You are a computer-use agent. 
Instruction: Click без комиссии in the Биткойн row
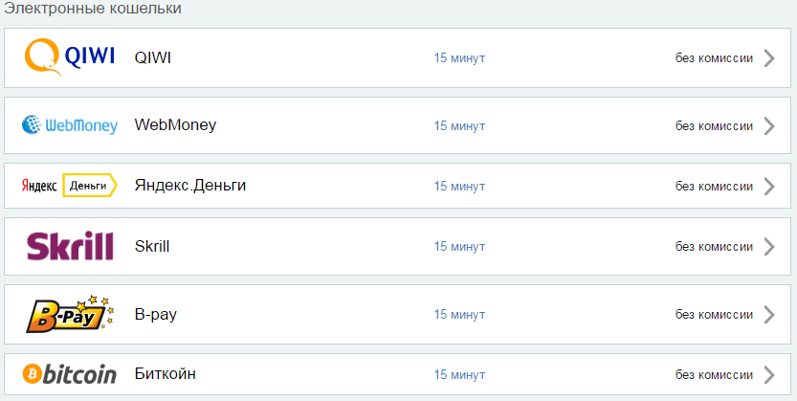[714, 375]
